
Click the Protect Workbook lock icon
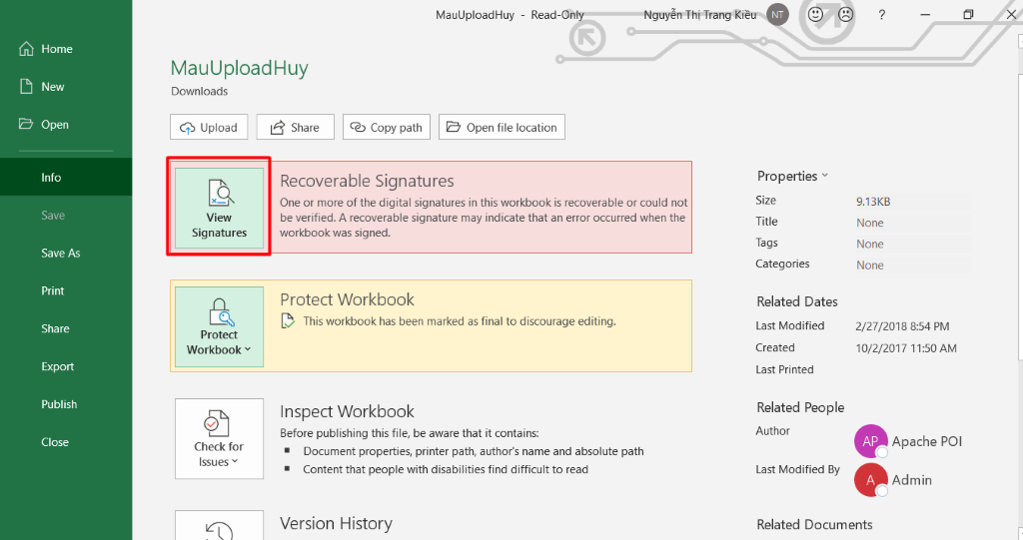[x=219, y=310]
